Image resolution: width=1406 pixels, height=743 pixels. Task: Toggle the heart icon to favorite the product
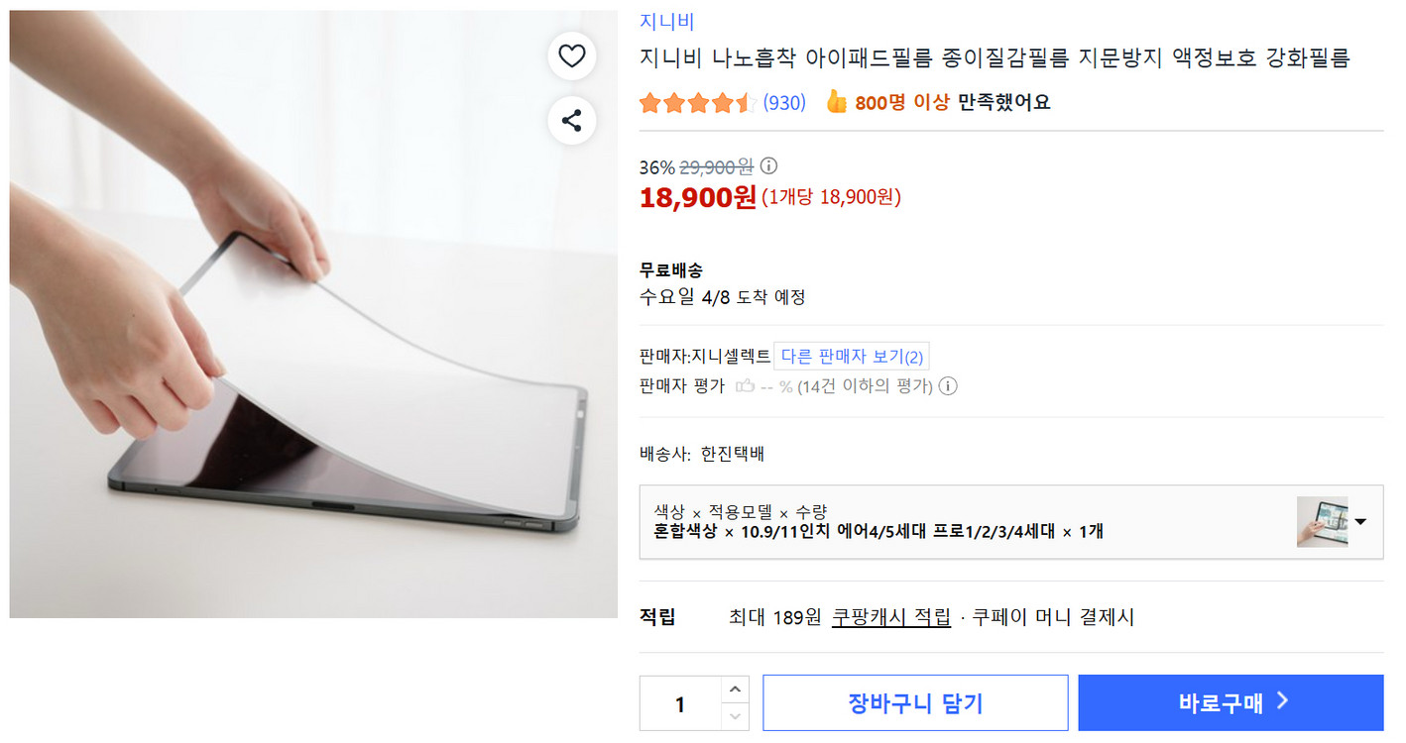(572, 56)
